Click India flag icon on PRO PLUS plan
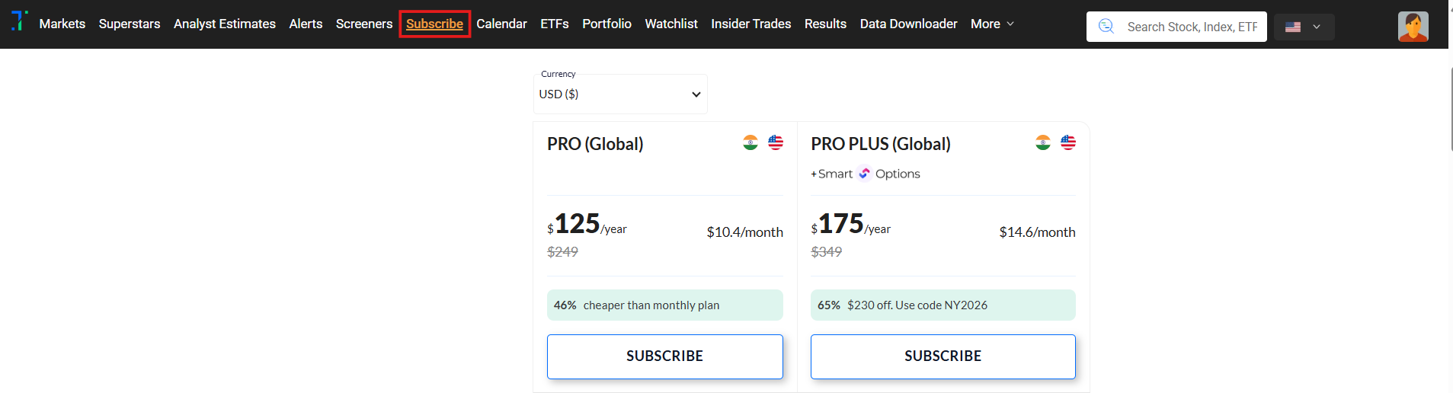 coord(1043,142)
